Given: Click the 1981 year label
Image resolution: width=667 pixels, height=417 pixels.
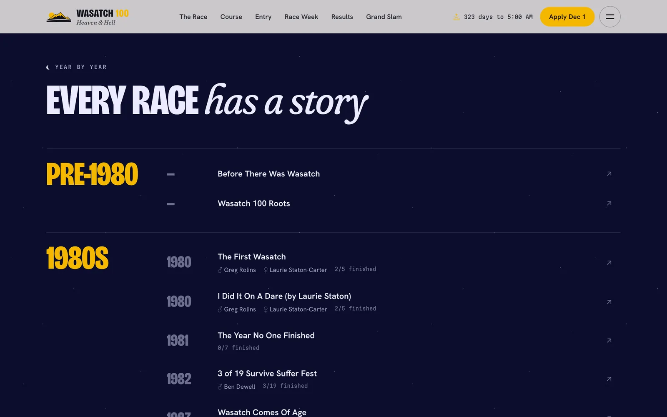Looking at the screenshot, I should [x=178, y=341].
